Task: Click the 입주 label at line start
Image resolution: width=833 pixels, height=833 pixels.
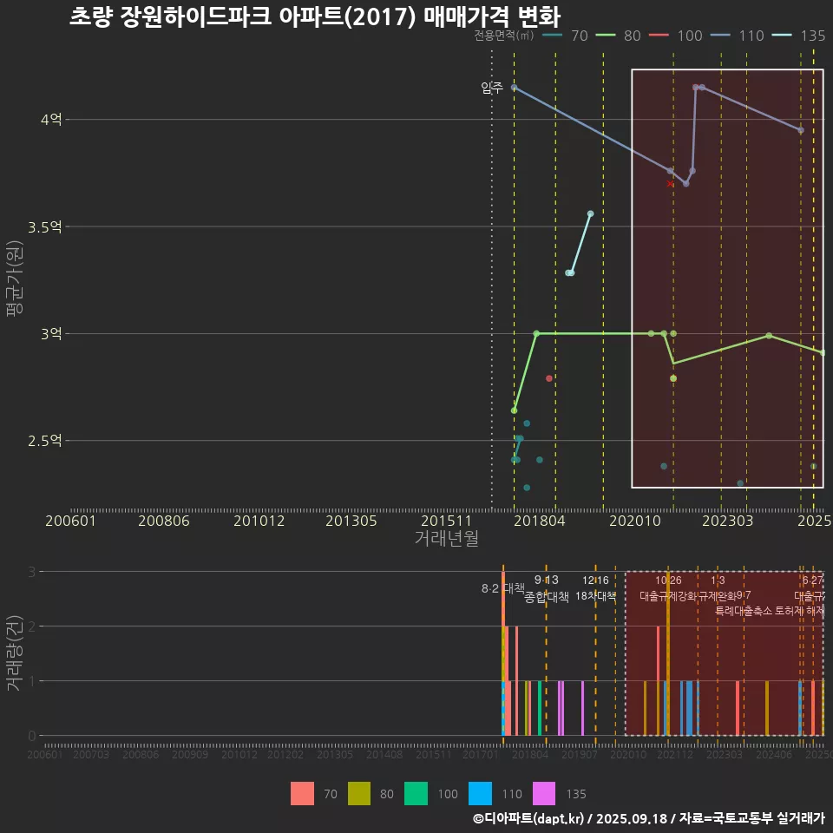Action: [x=491, y=88]
